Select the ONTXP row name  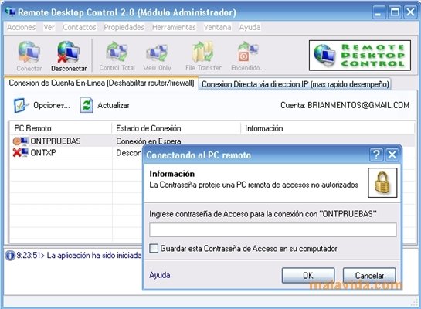coord(43,153)
